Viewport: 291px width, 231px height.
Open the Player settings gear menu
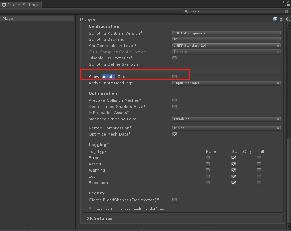pyautogui.click(x=288, y=19)
